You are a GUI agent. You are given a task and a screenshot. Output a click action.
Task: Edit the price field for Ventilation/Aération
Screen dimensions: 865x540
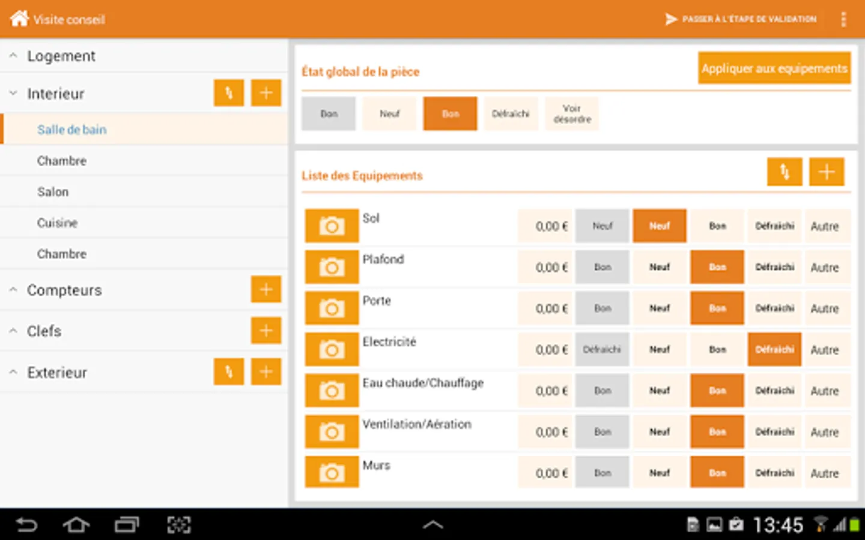pos(544,431)
